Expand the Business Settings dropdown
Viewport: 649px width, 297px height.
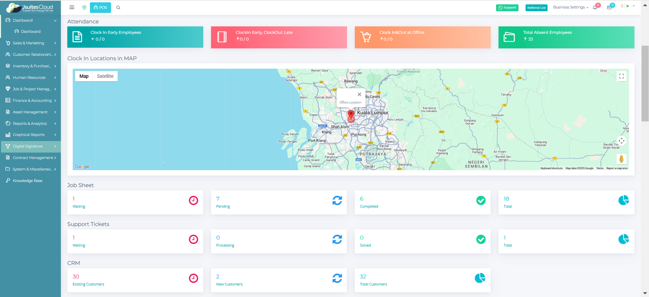point(571,7)
